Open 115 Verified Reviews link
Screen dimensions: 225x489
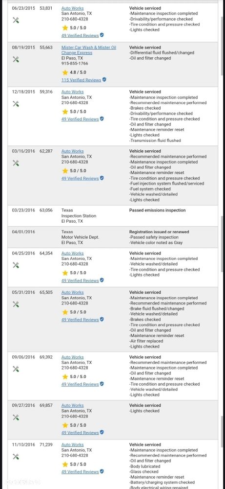81,80
